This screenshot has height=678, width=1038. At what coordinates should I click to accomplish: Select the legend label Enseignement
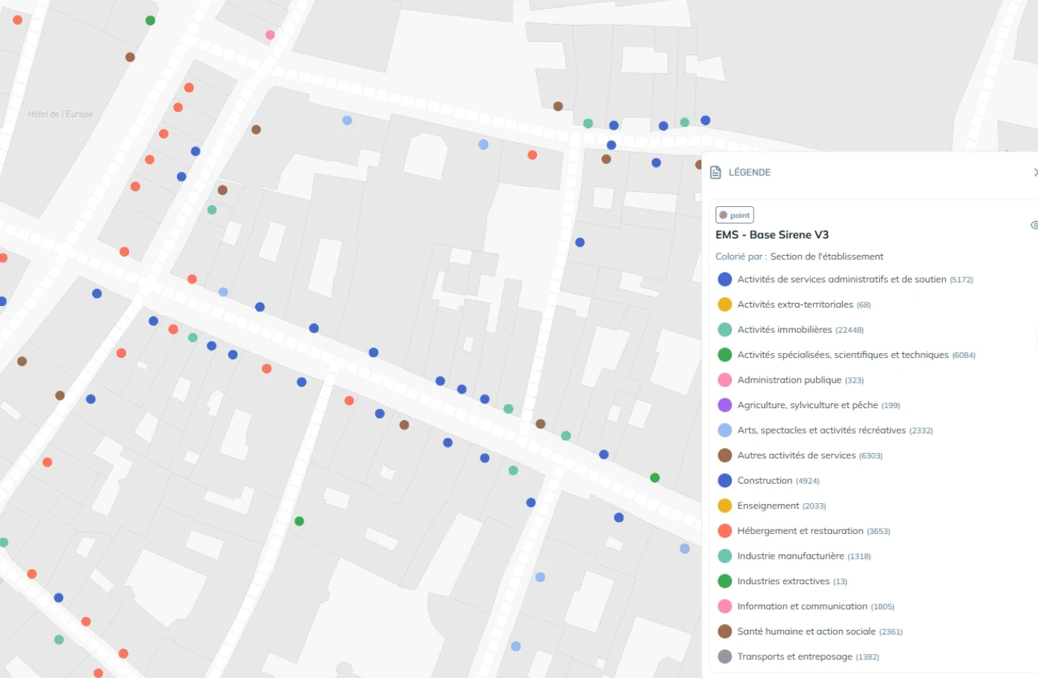coord(768,505)
